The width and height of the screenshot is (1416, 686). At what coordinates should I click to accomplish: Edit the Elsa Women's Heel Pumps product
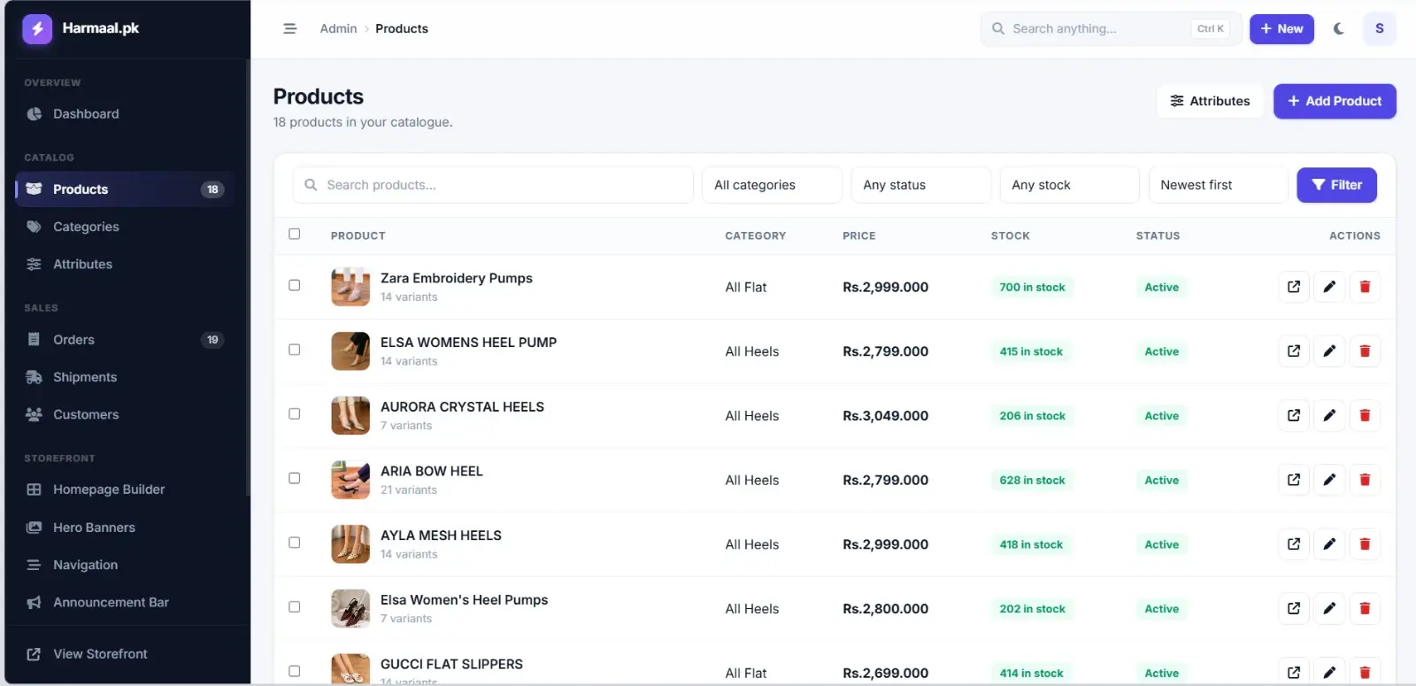(1329, 608)
